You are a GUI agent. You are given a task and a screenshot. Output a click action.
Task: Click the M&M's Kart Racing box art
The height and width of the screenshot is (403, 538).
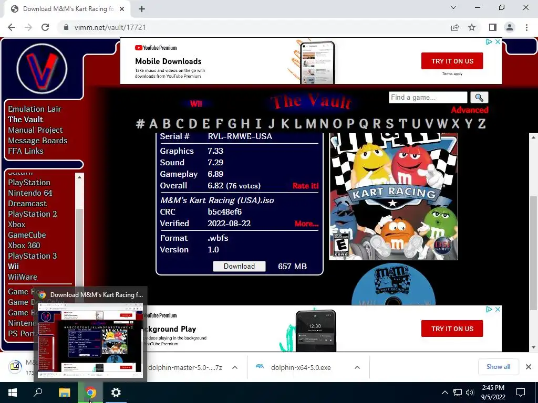point(393,196)
